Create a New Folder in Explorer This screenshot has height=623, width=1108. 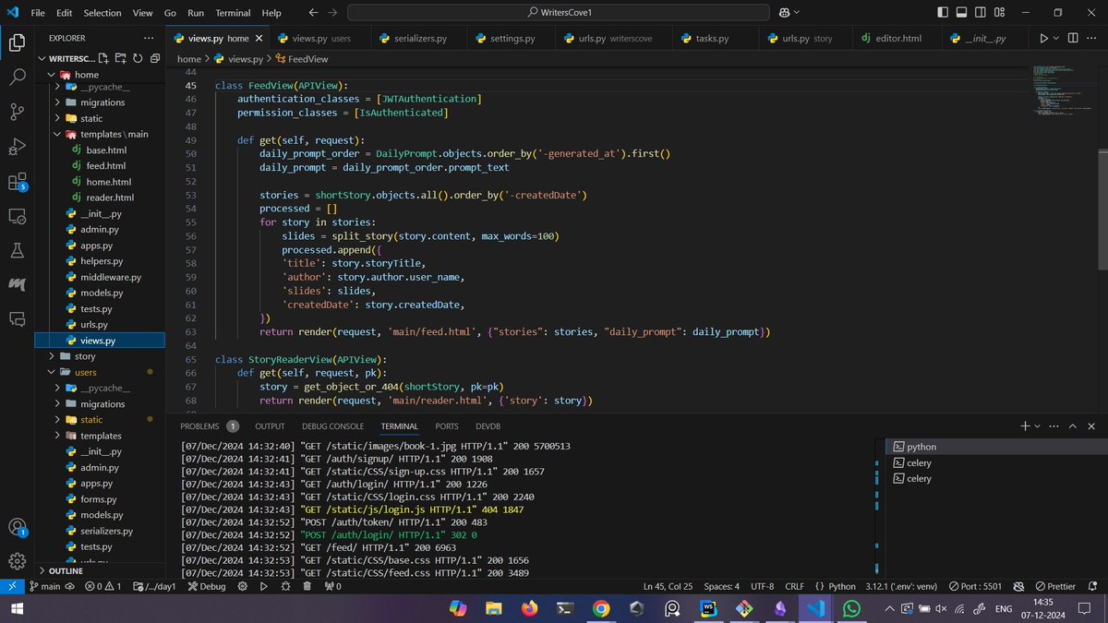[x=120, y=58]
